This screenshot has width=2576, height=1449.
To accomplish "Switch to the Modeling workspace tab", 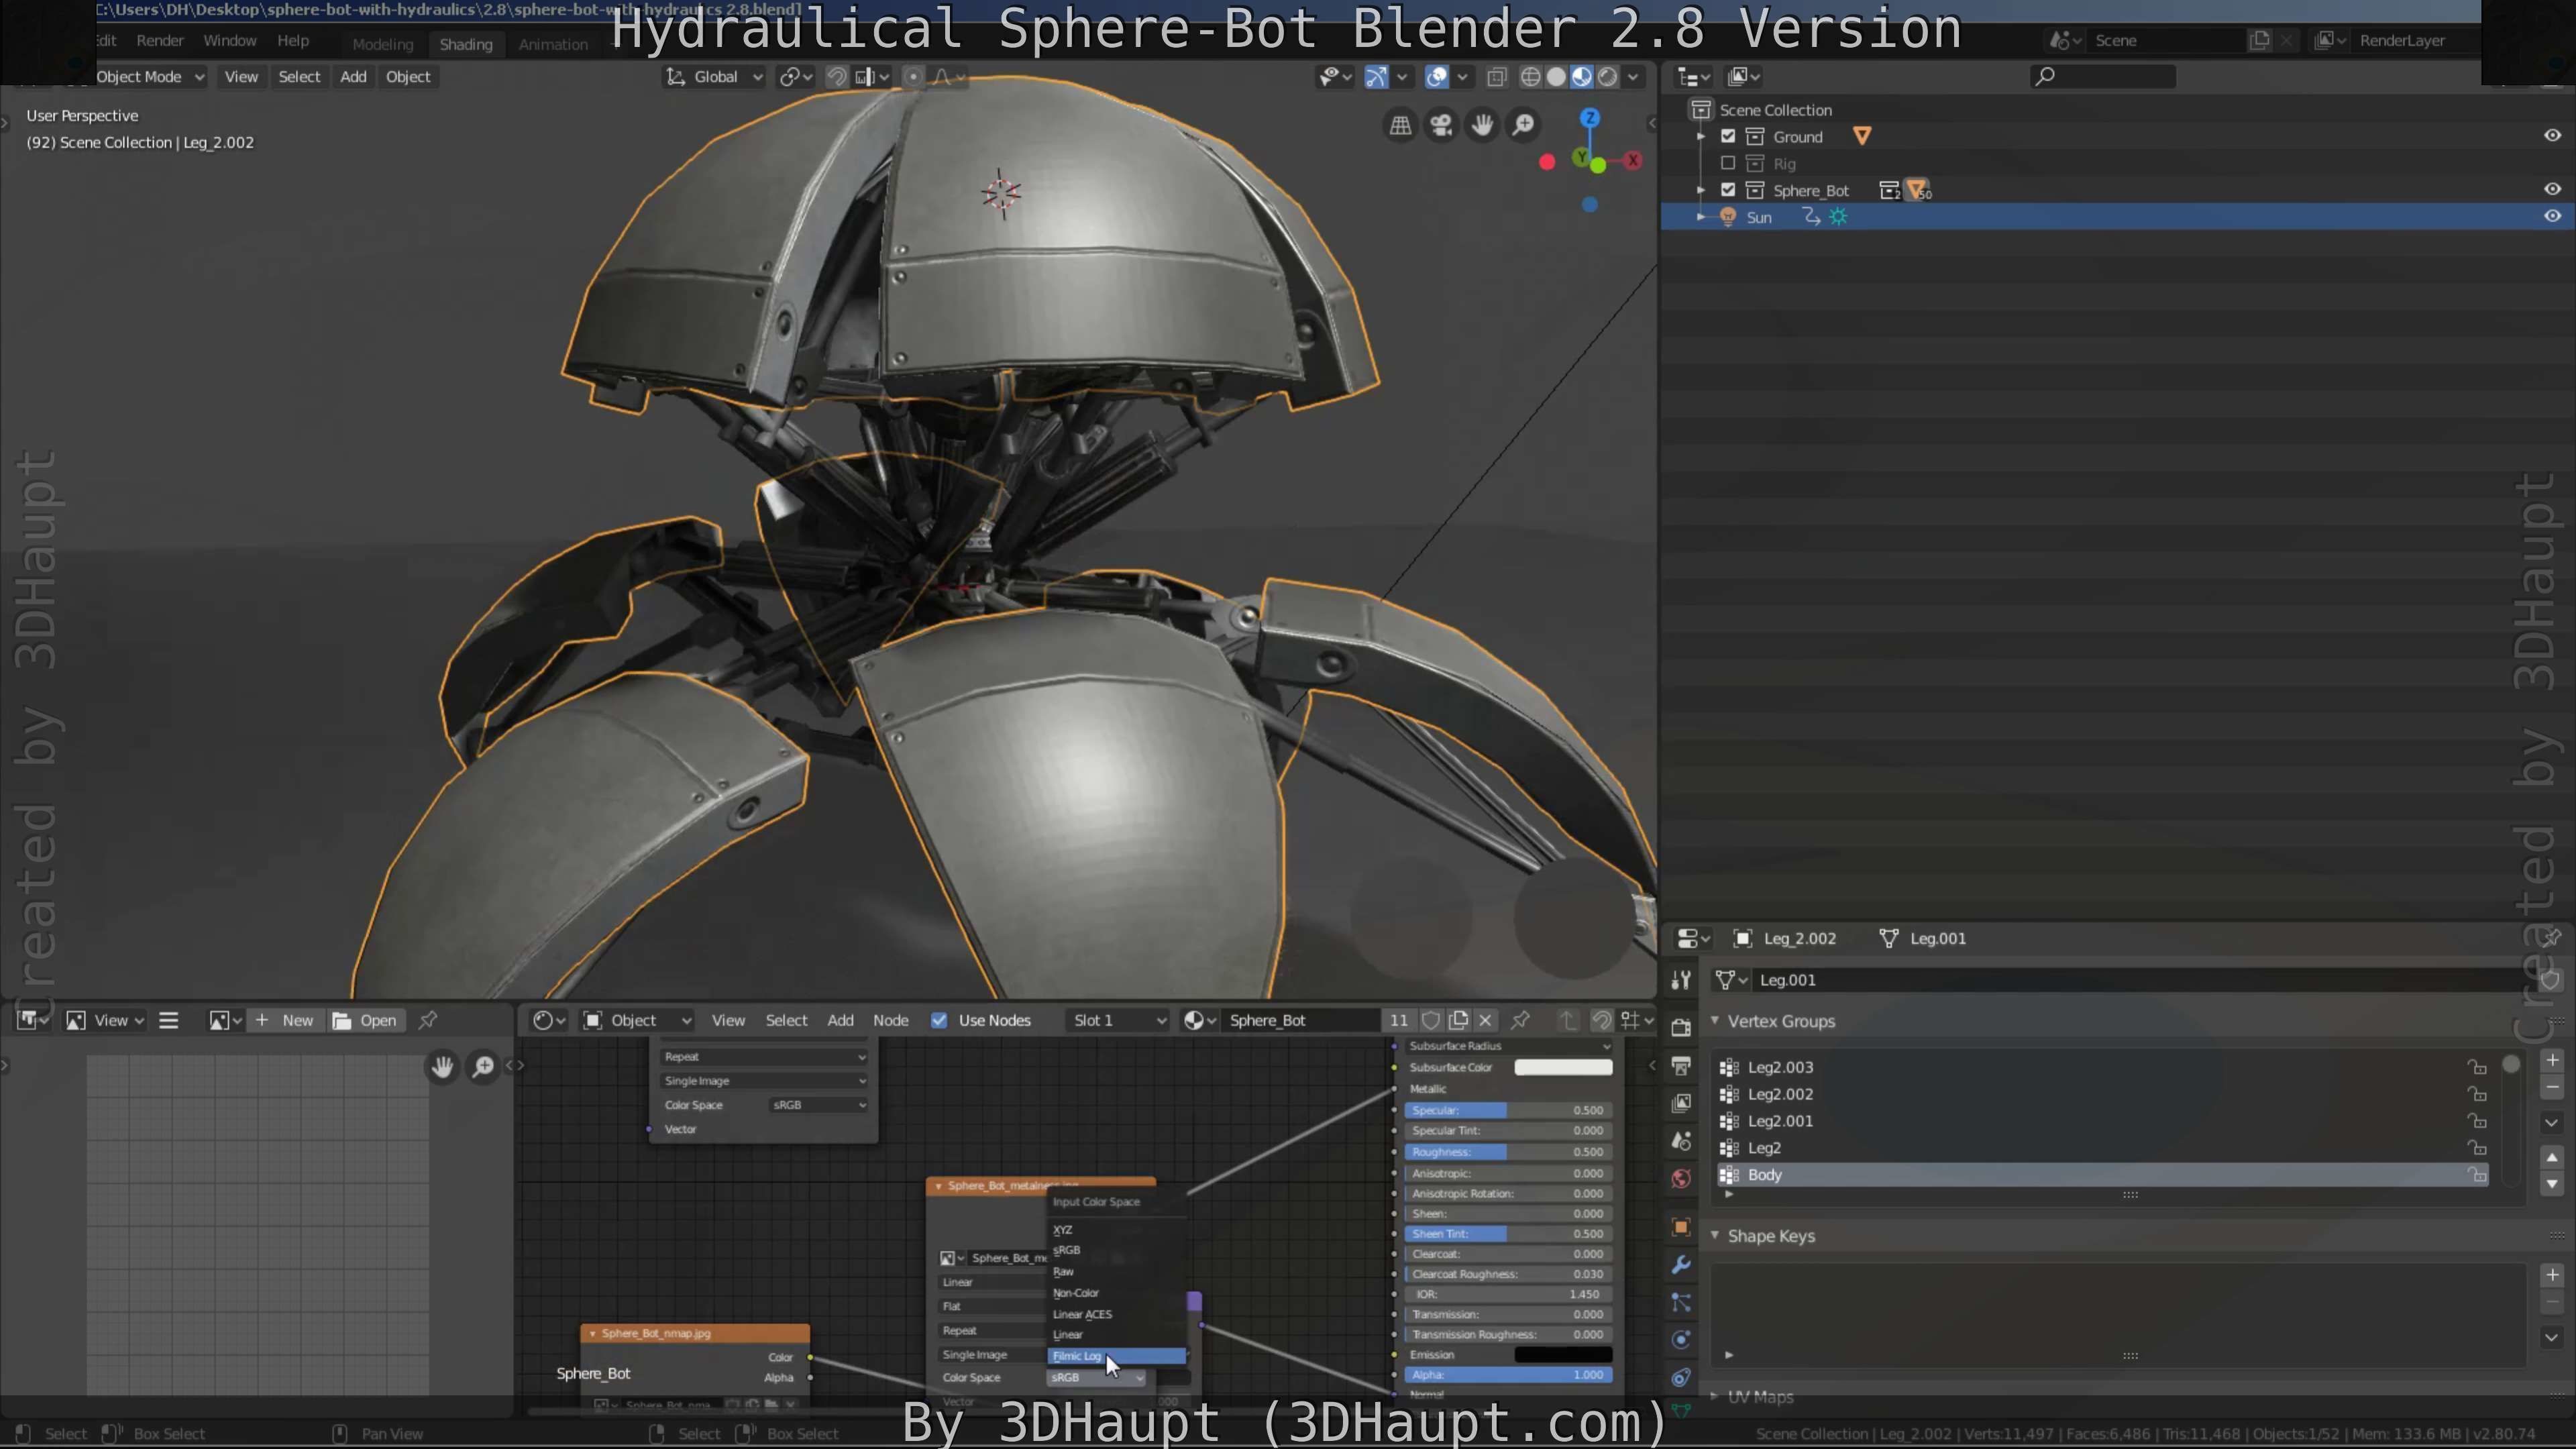I will 382,44.
